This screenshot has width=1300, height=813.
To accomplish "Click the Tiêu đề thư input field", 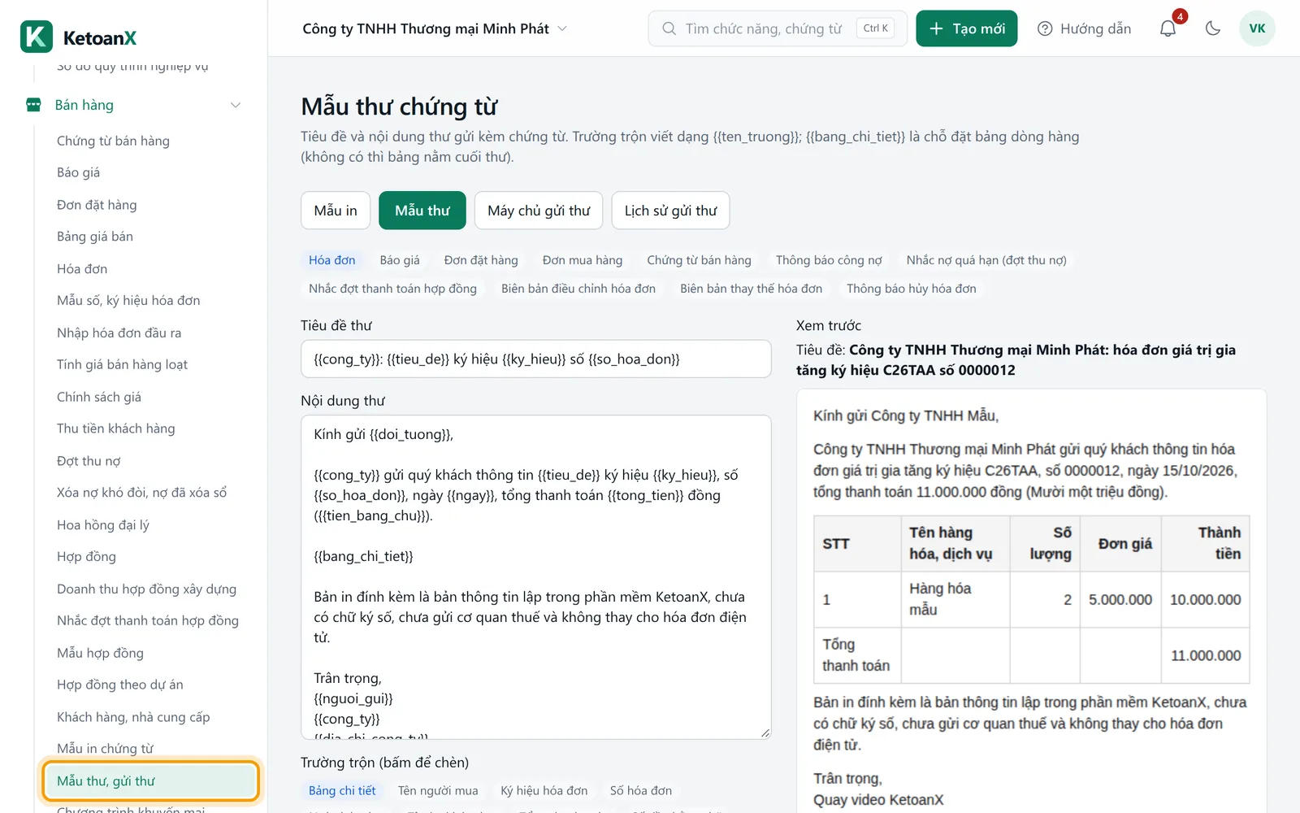I will point(535,359).
